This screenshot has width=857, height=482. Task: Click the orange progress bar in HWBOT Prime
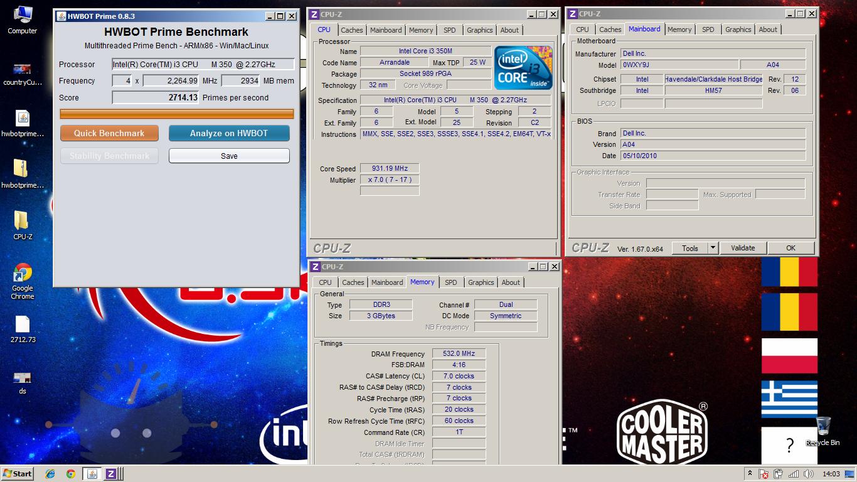point(176,114)
